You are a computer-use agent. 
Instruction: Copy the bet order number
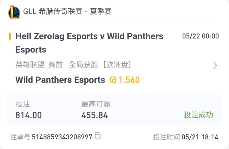point(98,136)
